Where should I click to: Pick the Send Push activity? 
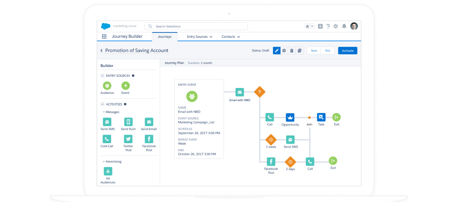(x=128, y=122)
